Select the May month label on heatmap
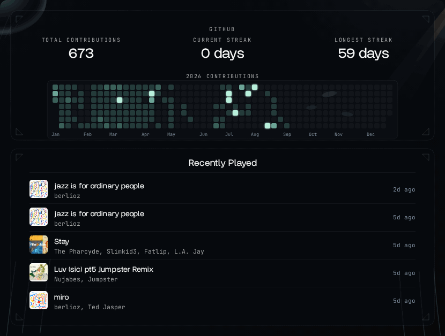The image size is (445, 336). click(x=171, y=135)
